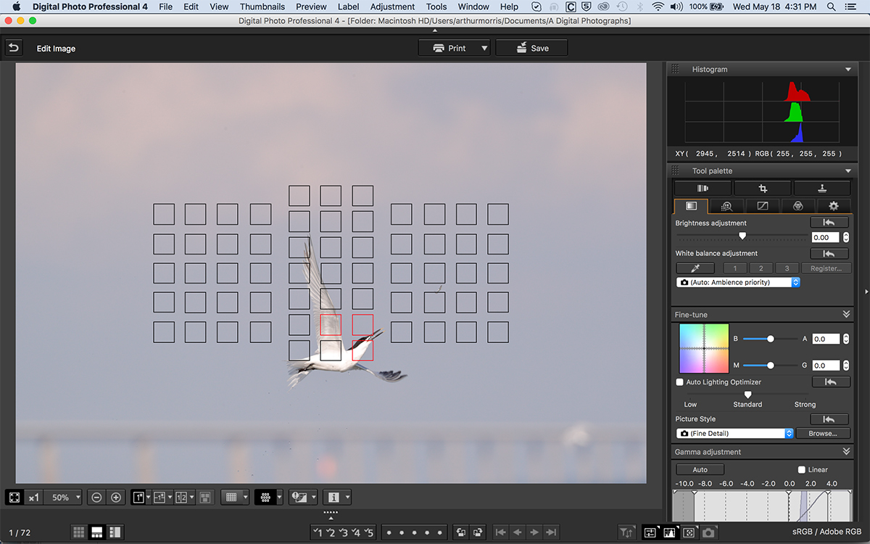Go back using the return arrow beside Edit Image
The height and width of the screenshot is (544, 870).
click(x=13, y=48)
